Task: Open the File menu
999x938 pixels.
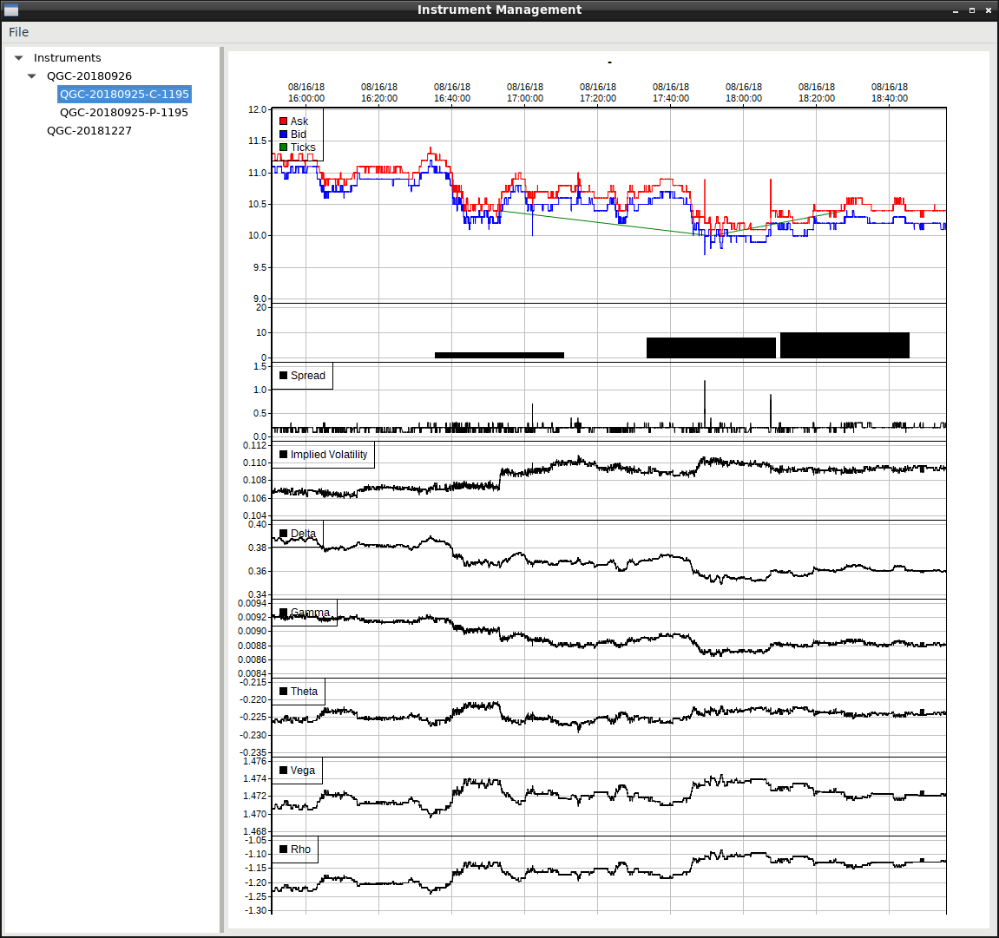Action: pos(17,31)
